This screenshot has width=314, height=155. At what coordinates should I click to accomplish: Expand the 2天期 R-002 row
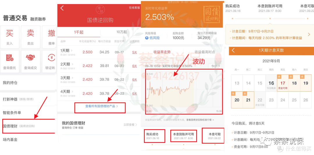click(99, 66)
